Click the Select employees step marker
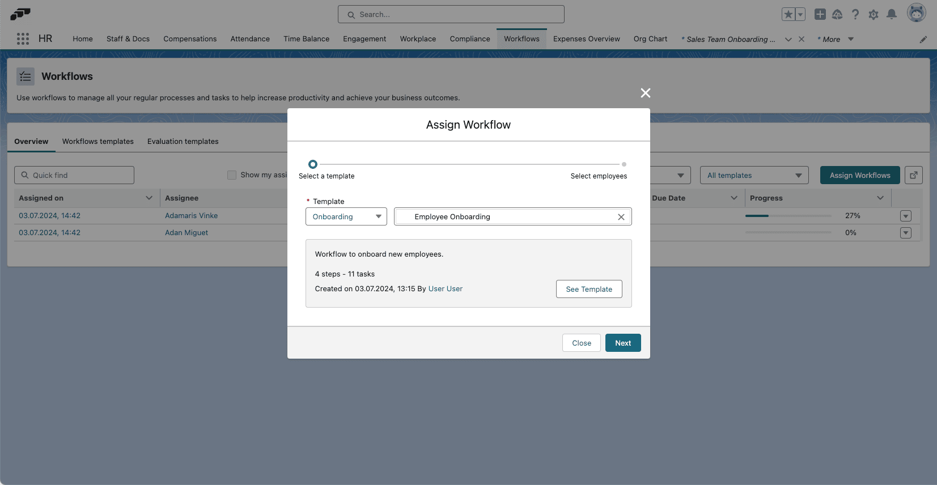 click(x=624, y=164)
